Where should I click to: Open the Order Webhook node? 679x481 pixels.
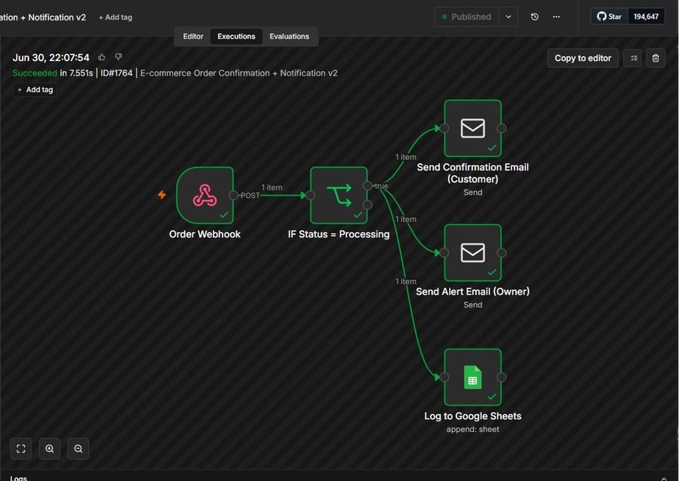click(x=204, y=195)
